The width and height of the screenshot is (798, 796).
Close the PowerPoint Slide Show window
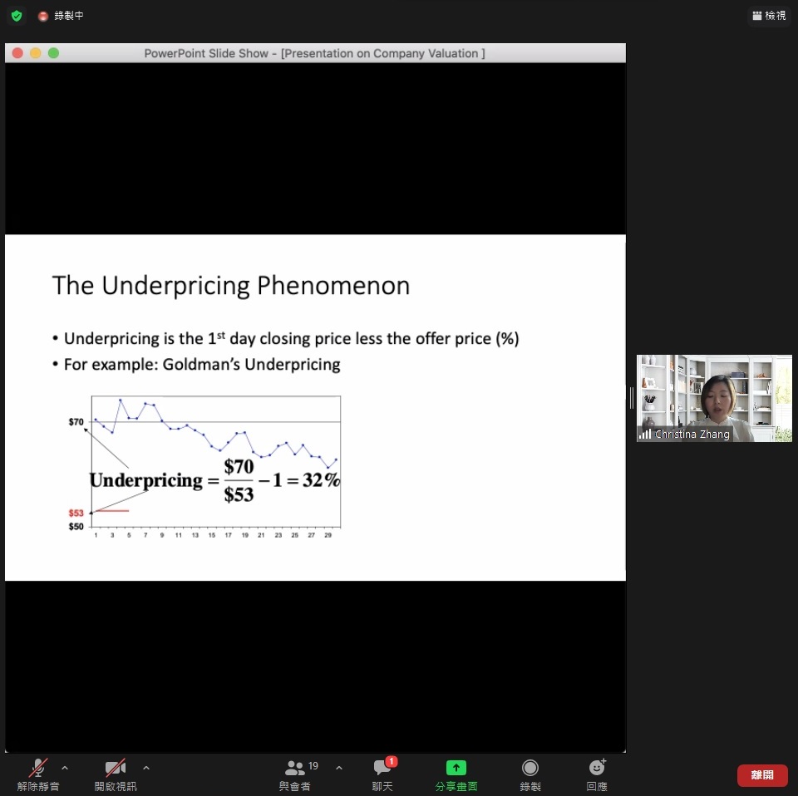[17, 53]
